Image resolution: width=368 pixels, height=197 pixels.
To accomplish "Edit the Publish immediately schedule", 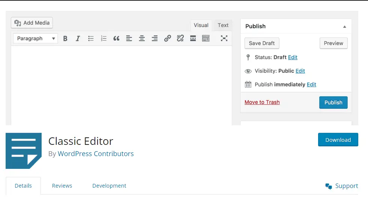I will pos(311,84).
